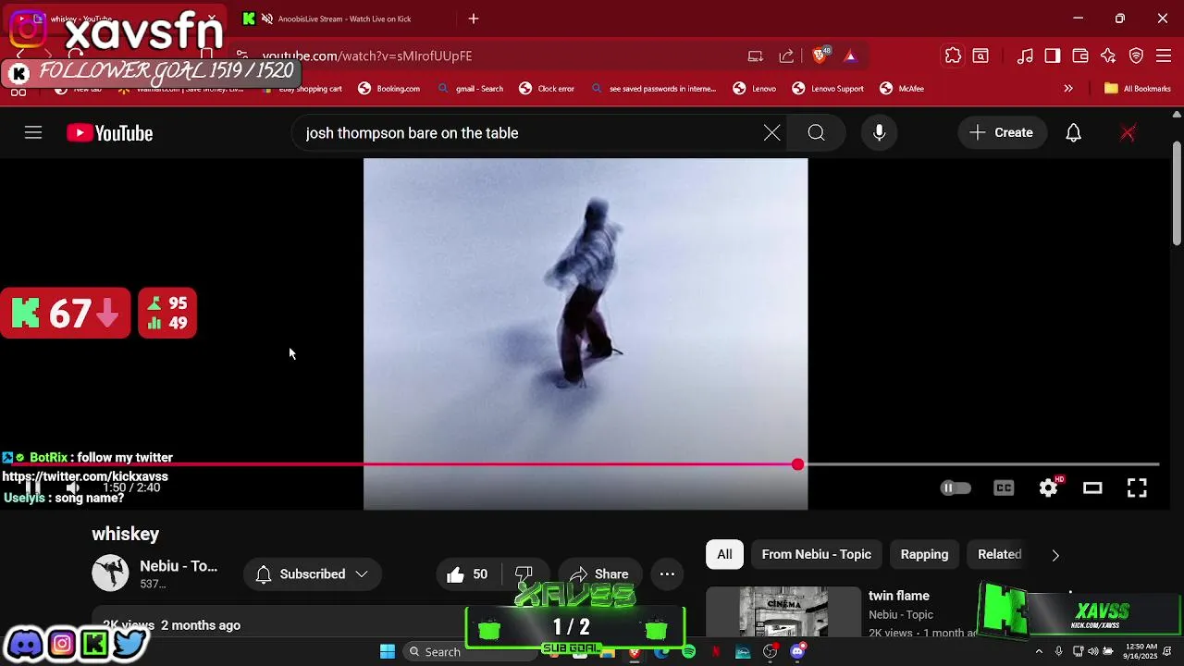The width and height of the screenshot is (1184, 666).
Task: Select the From Nebiu - Topic chip
Action: (x=816, y=555)
